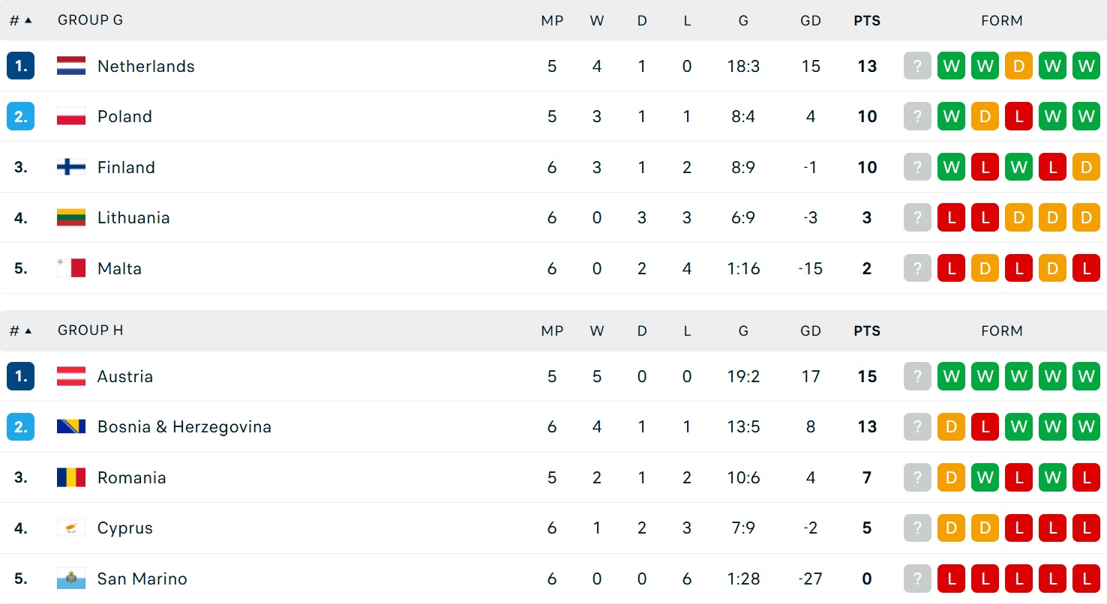Click Netherlands upcoming match question mark badge
The height and width of the screenshot is (604, 1107).
coord(917,66)
